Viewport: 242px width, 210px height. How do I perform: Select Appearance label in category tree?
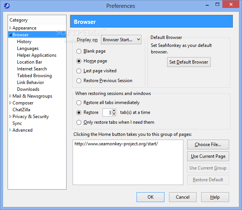coord(24,28)
